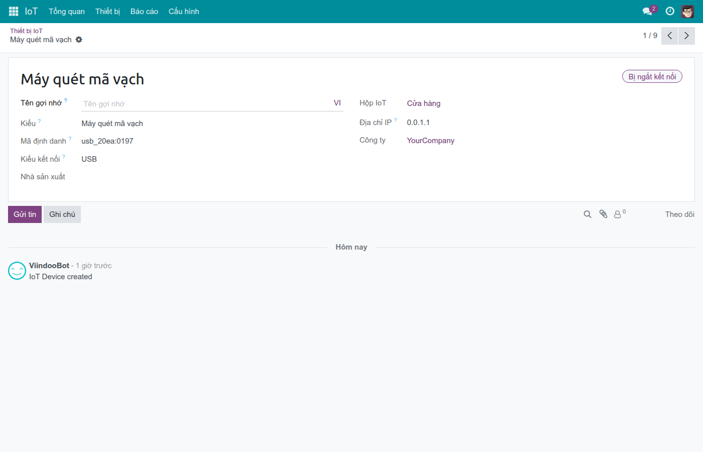Toggle Theo dõi follow button
This screenshot has height=452, width=703.
(679, 214)
